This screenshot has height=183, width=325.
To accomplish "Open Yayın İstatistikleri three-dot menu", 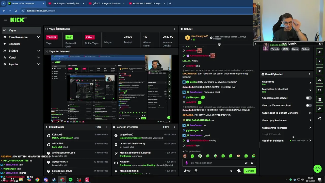I will 174,29.
